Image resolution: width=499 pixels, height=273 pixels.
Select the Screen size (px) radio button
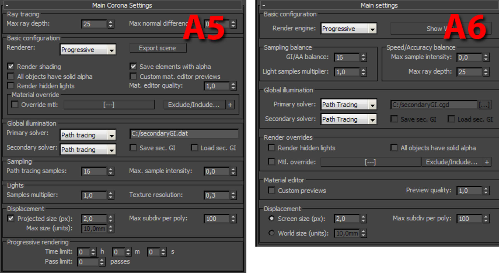pyautogui.click(x=272, y=218)
